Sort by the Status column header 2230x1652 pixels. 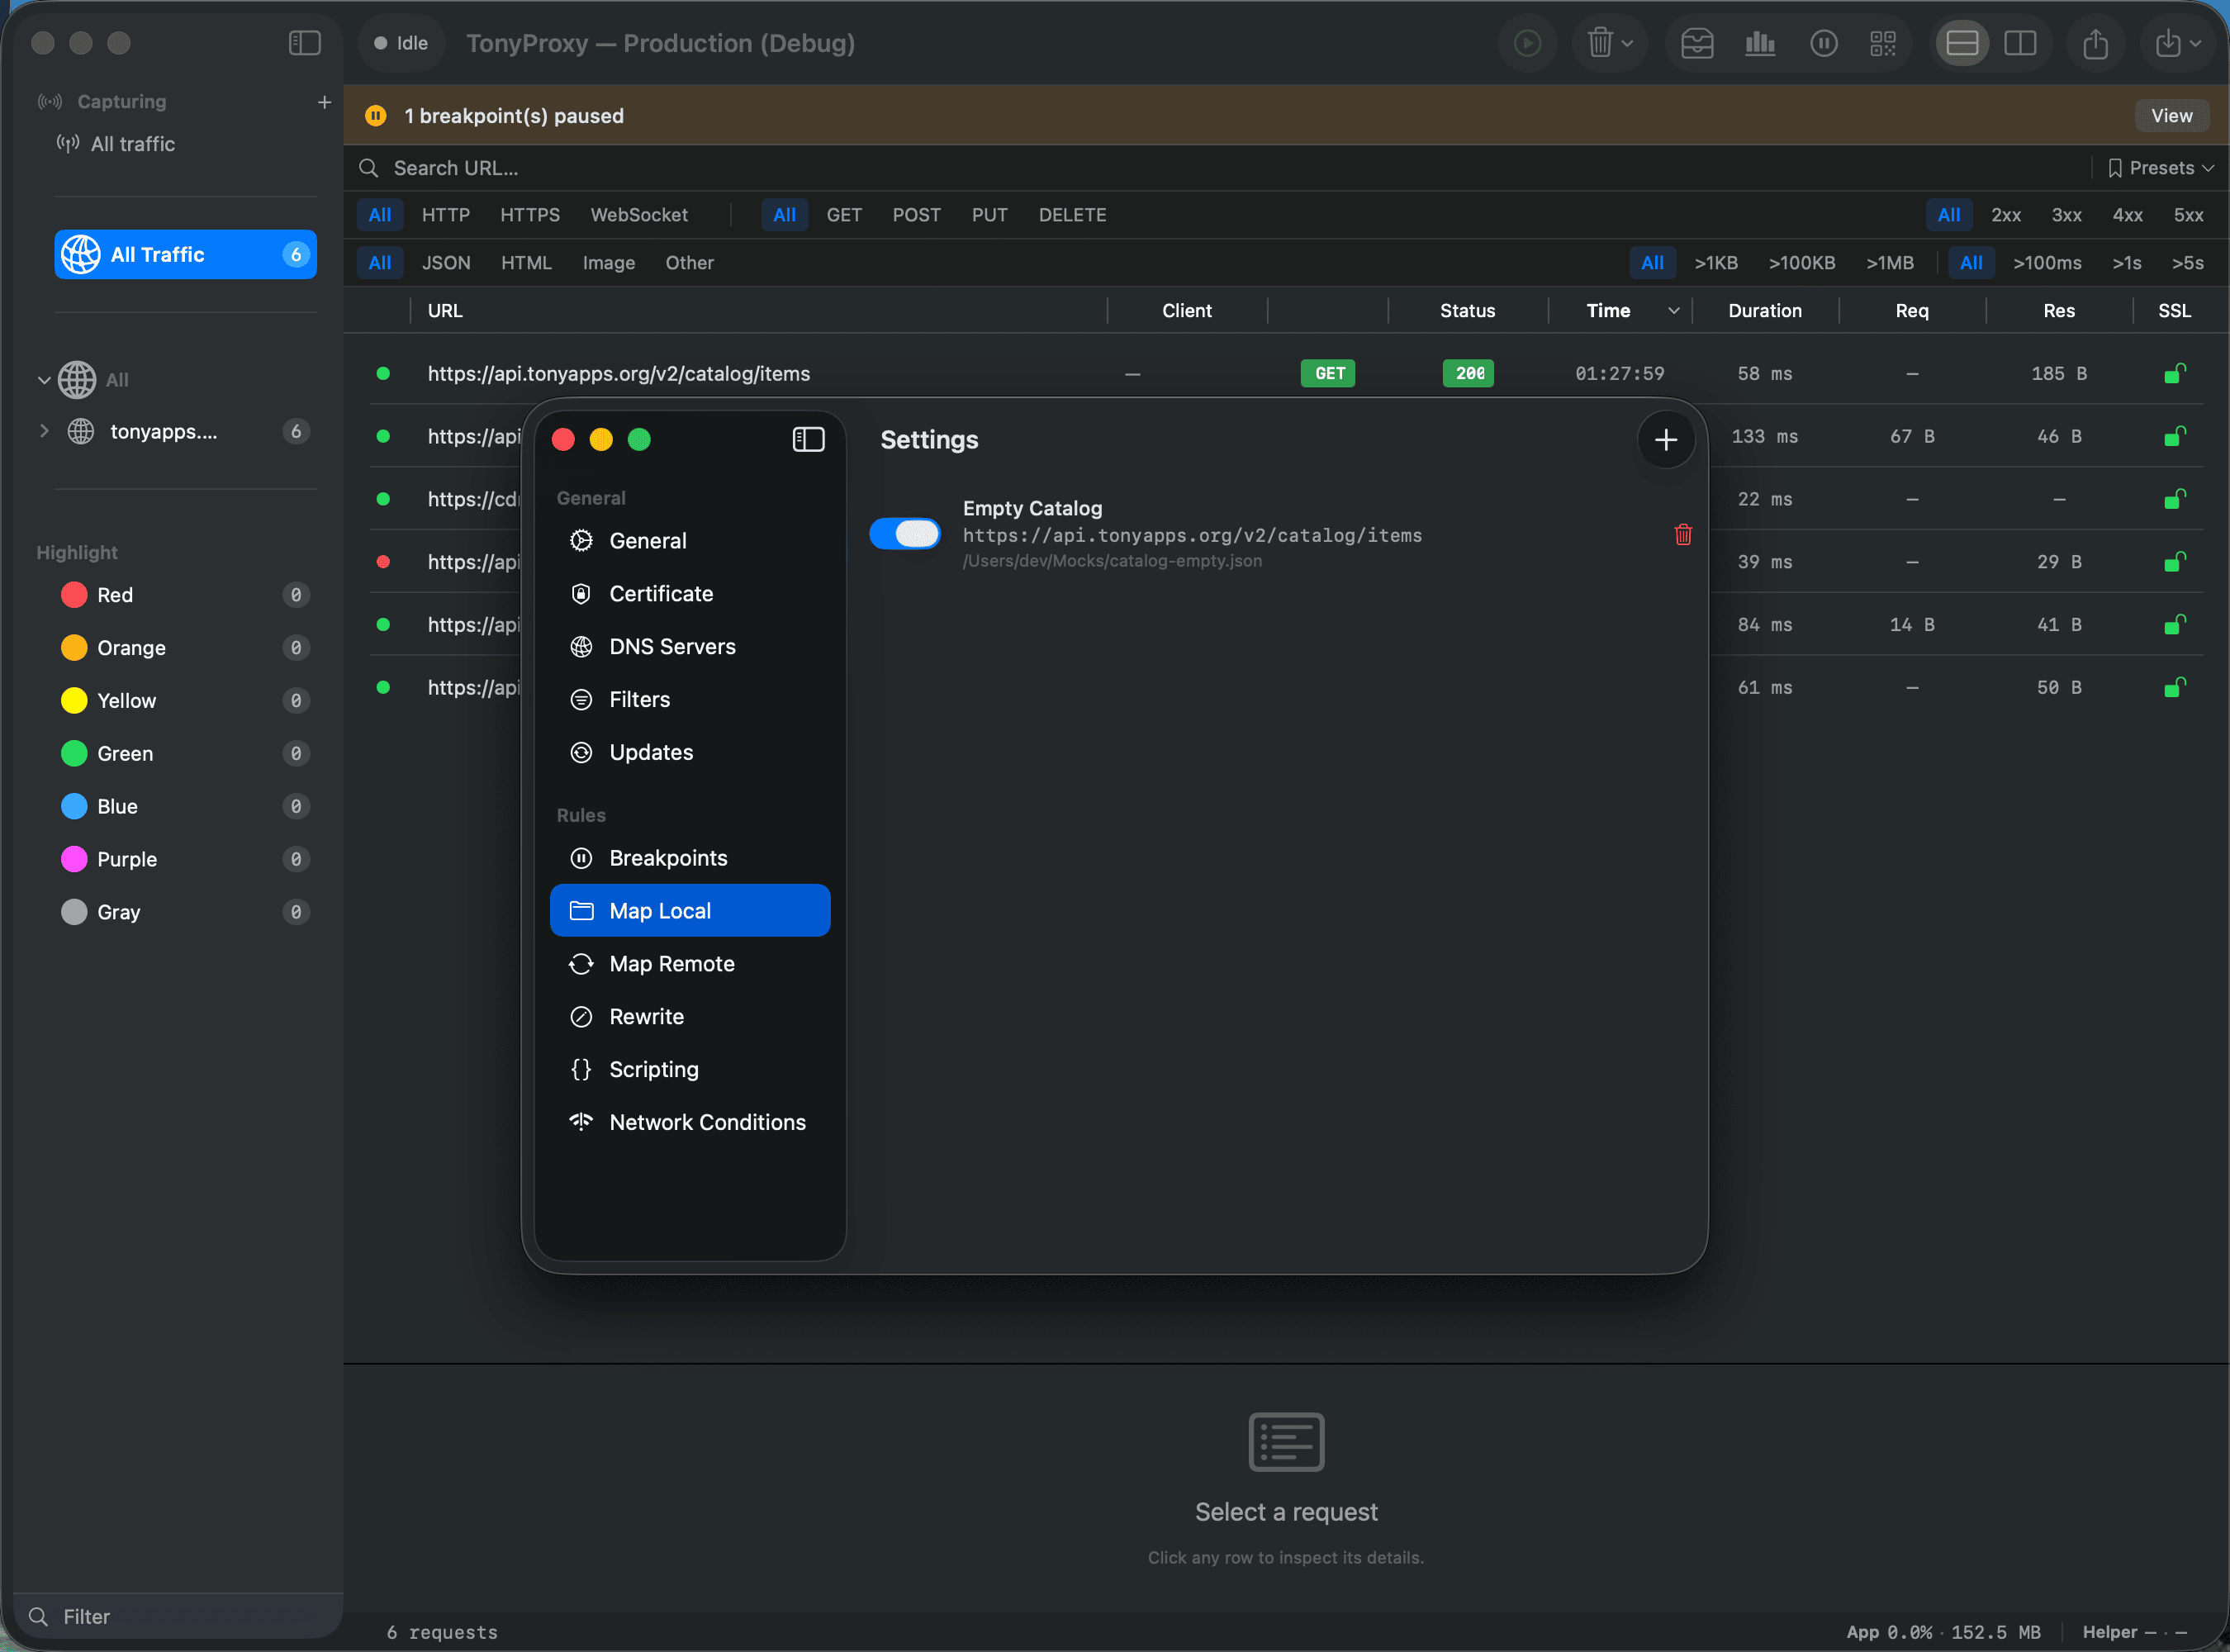pos(1467,311)
